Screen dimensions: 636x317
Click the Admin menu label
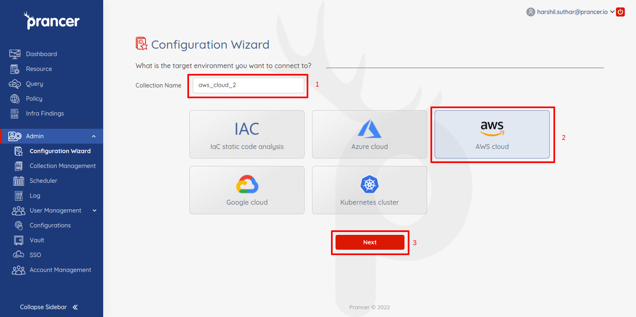coord(35,136)
